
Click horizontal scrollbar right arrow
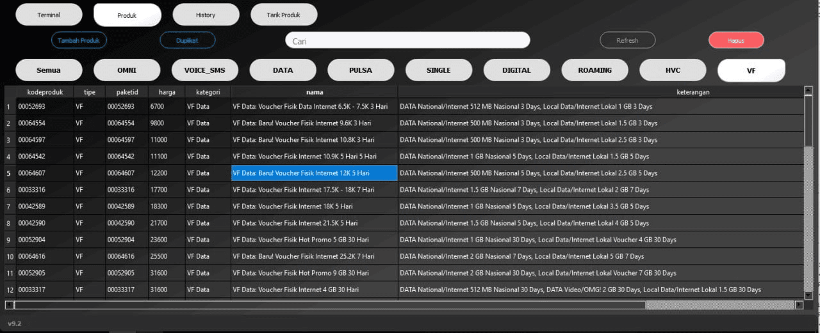[x=799, y=306]
